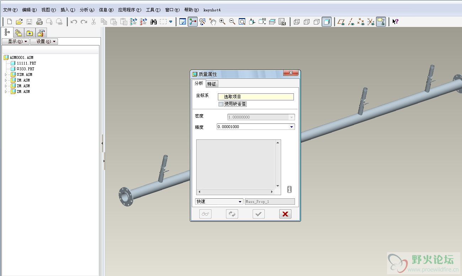
Task: Click the Repaint screen icon
Action: (183, 22)
